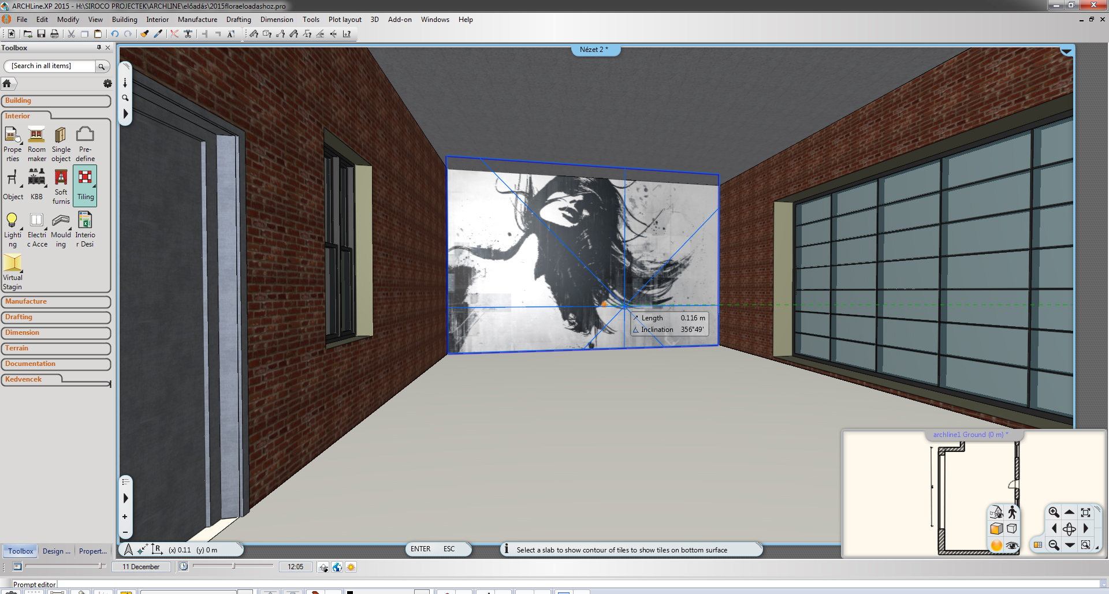The image size is (1109, 594).
Task: Open the Interior Design spreadsheet tool
Action: pos(85,230)
